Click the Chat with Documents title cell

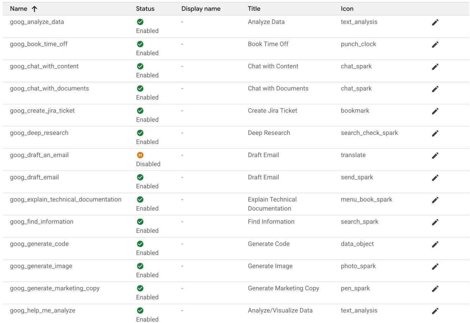click(x=278, y=88)
